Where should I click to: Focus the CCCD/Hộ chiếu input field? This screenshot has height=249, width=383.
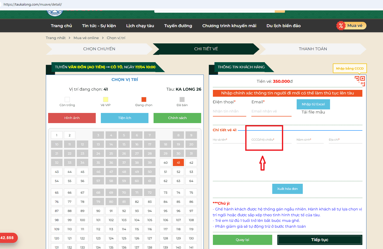point(271,140)
